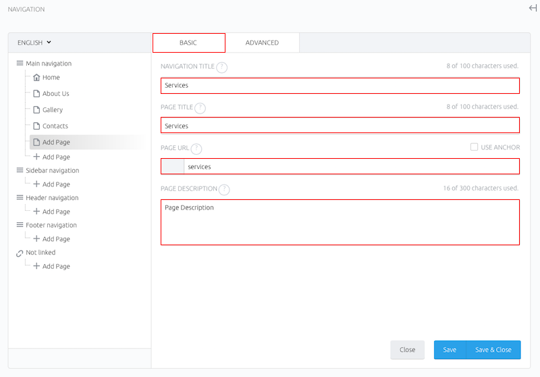Click the house icon next to Home
The width and height of the screenshot is (540, 377).
click(36, 78)
